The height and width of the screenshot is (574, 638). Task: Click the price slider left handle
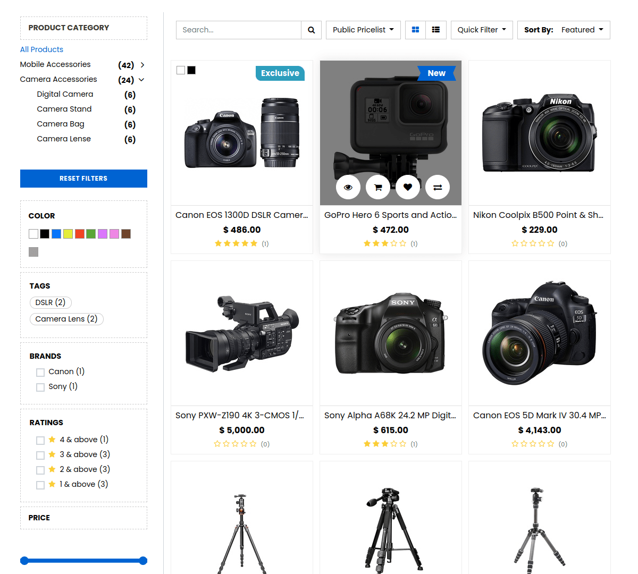click(24, 561)
